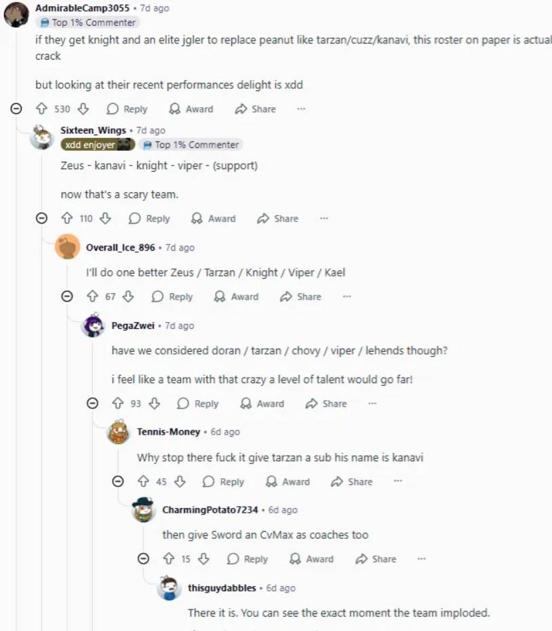Give an Award to PegaZwei's comment
The height and width of the screenshot is (631, 552).
[x=262, y=403]
